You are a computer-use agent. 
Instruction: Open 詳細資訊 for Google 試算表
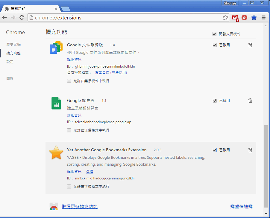pos(74,115)
